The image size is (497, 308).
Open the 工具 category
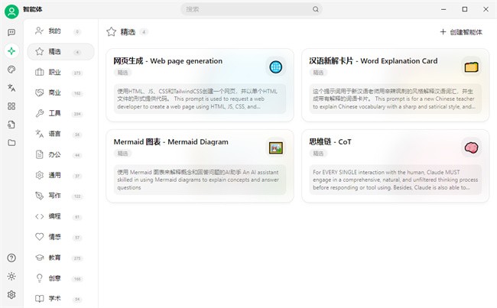[60, 113]
